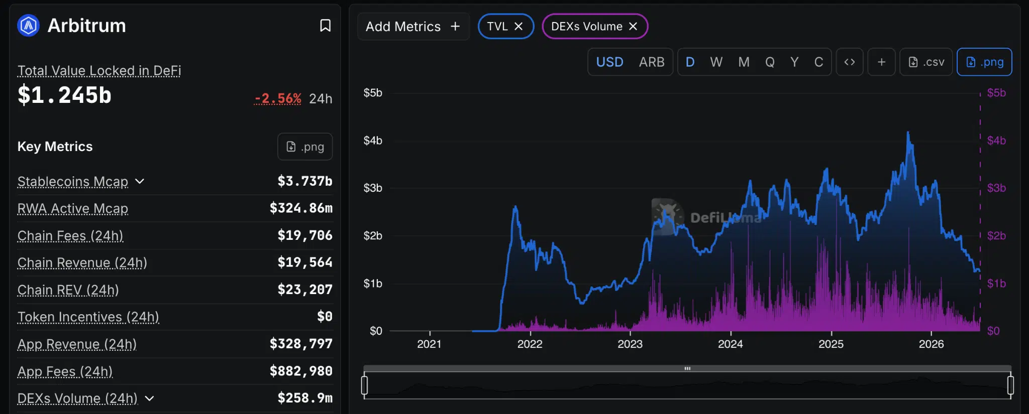Remove the DEXs Volume metric chip

coord(633,26)
